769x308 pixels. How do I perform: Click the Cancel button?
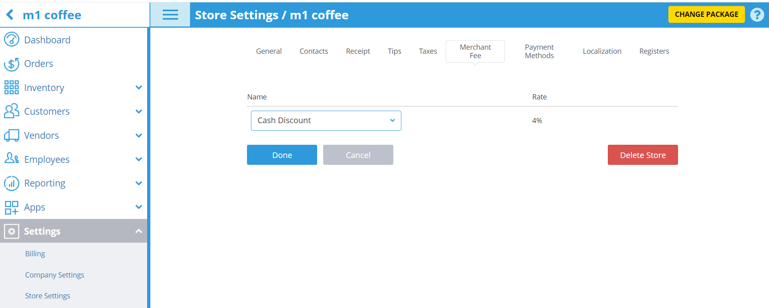point(358,155)
